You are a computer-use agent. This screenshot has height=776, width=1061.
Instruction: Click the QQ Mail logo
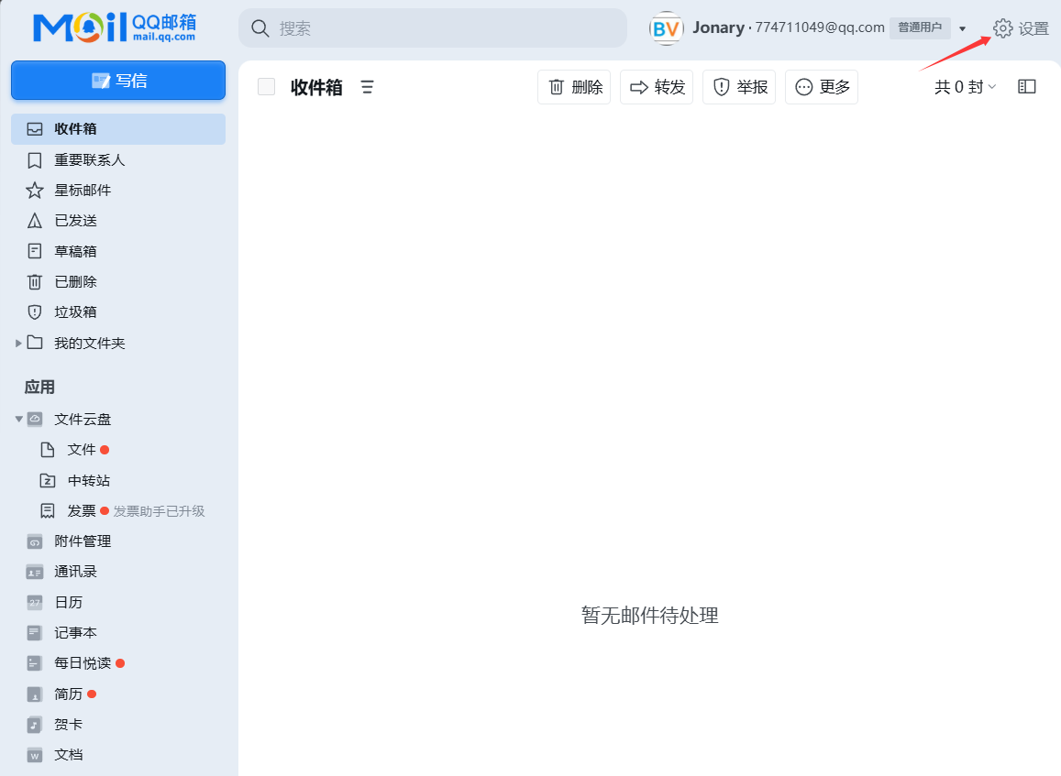coord(115,27)
